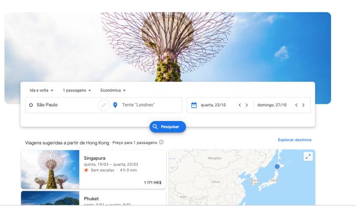Click the Pesquisar search button
356x206 pixels.
coord(167,127)
